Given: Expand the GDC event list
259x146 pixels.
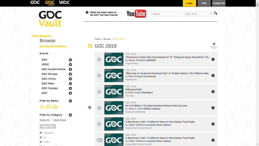Looking at the screenshot, I should [x=70, y=60].
